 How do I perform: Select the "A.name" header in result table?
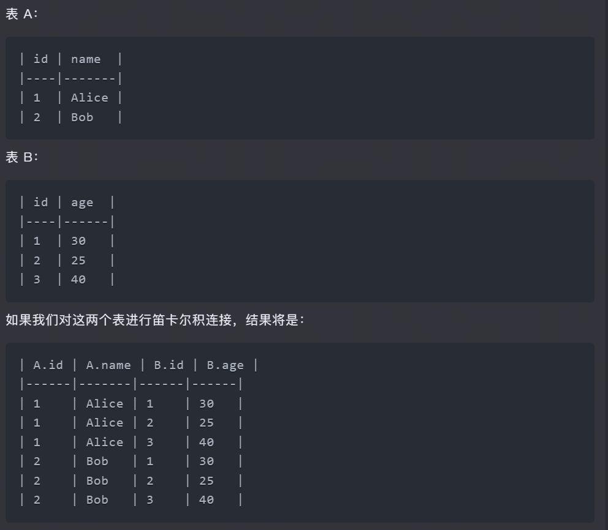point(108,365)
